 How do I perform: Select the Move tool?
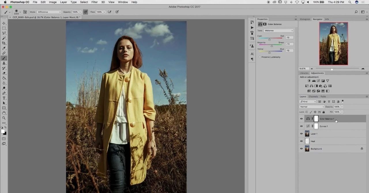coord(4,23)
